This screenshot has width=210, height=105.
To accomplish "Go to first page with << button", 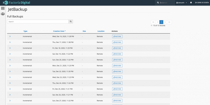I will click(x=153, y=22).
